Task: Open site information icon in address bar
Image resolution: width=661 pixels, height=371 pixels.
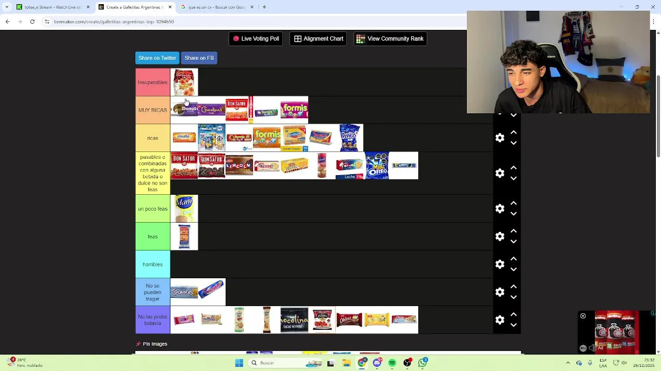Action: click(x=47, y=22)
